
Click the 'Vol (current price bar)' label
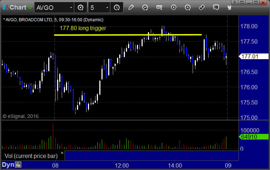31,156
